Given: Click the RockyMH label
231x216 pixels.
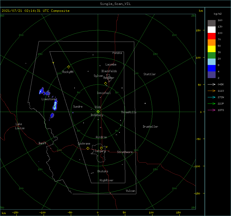Looking at the screenshot, I should click(68, 72).
